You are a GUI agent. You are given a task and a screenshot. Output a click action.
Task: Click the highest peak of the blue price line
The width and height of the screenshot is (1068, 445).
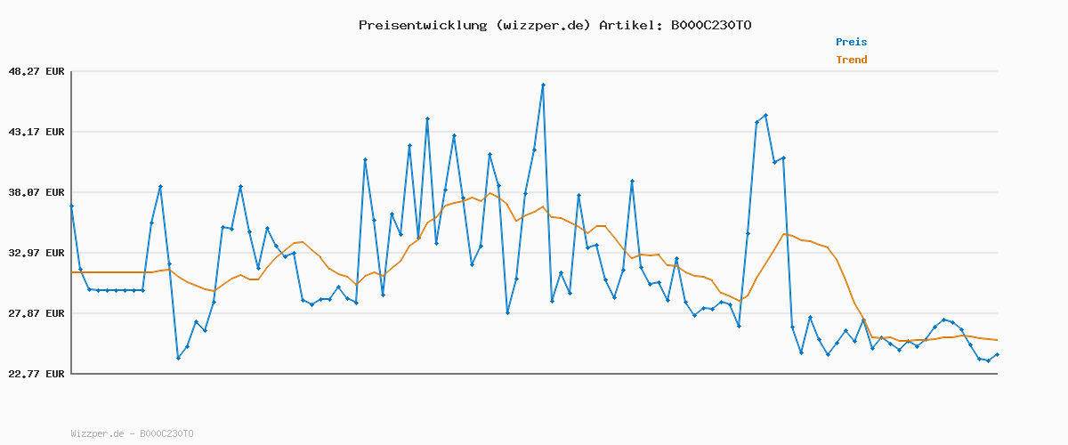click(x=543, y=85)
